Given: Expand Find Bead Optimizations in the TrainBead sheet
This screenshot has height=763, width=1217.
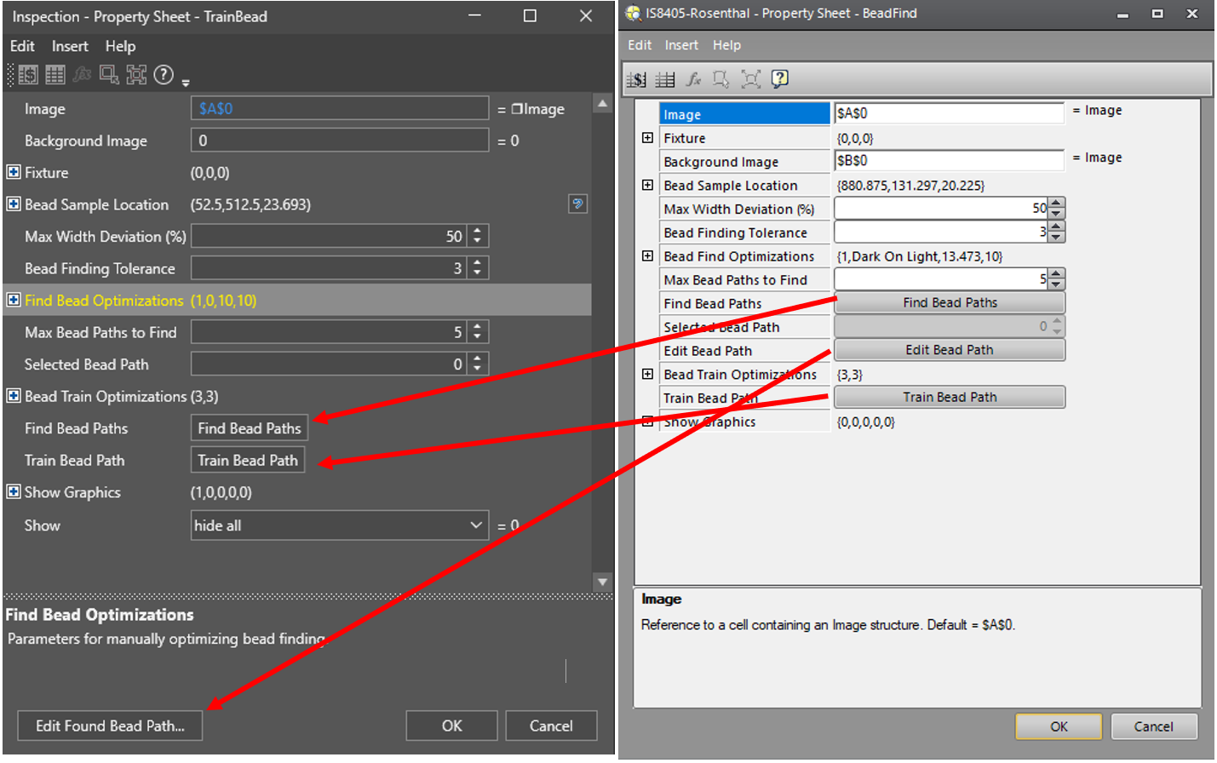Looking at the screenshot, I should [14, 300].
